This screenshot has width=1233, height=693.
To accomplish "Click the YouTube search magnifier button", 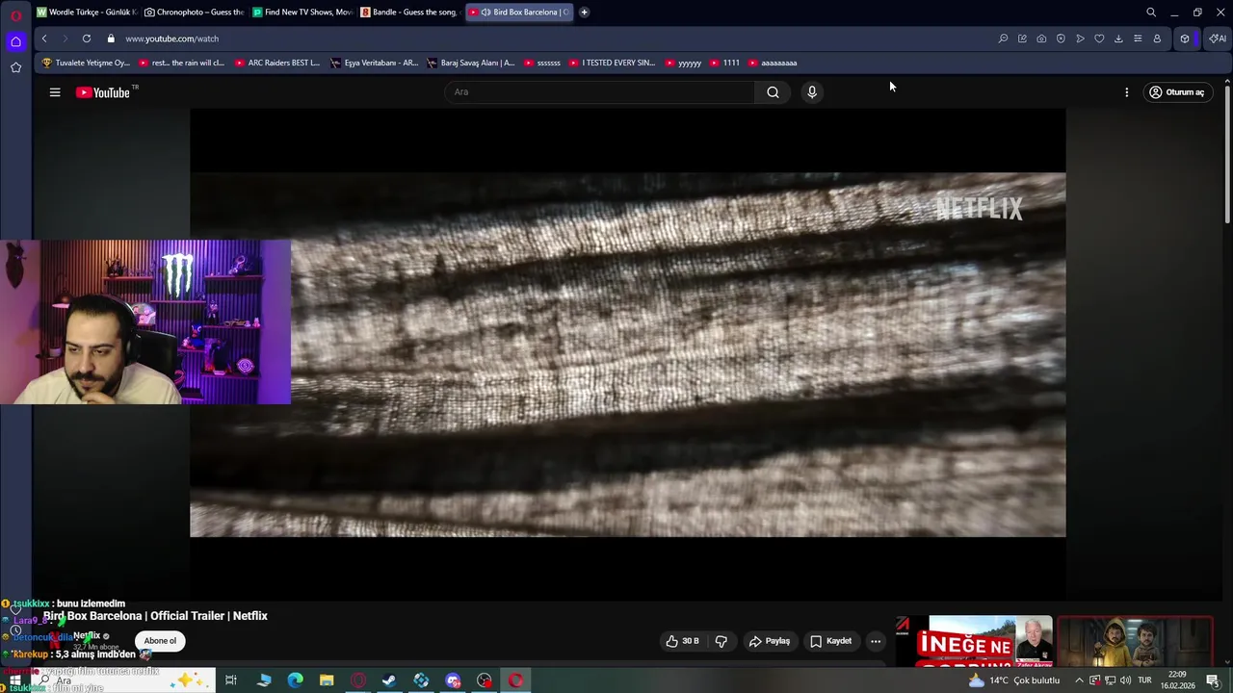I will click(x=773, y=92).
